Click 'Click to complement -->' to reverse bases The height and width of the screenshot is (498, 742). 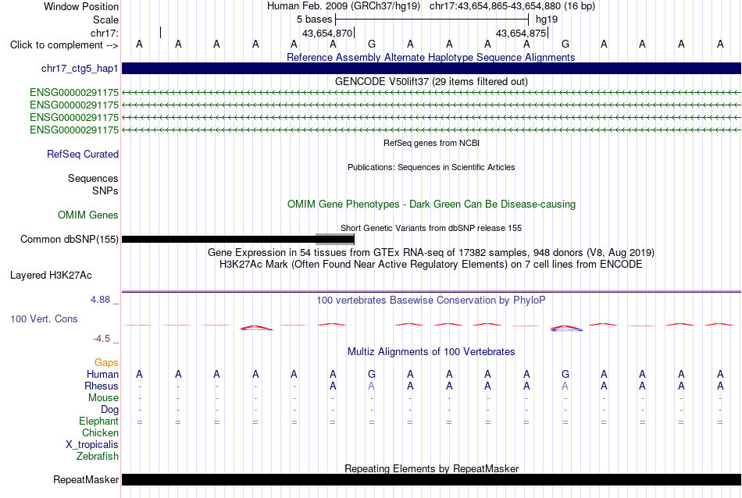[x=64, y=45]
